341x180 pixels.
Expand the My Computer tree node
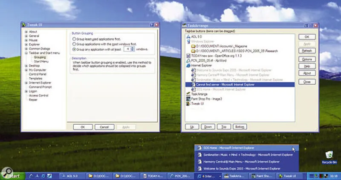pyautogui.click(x=26, y=70)
